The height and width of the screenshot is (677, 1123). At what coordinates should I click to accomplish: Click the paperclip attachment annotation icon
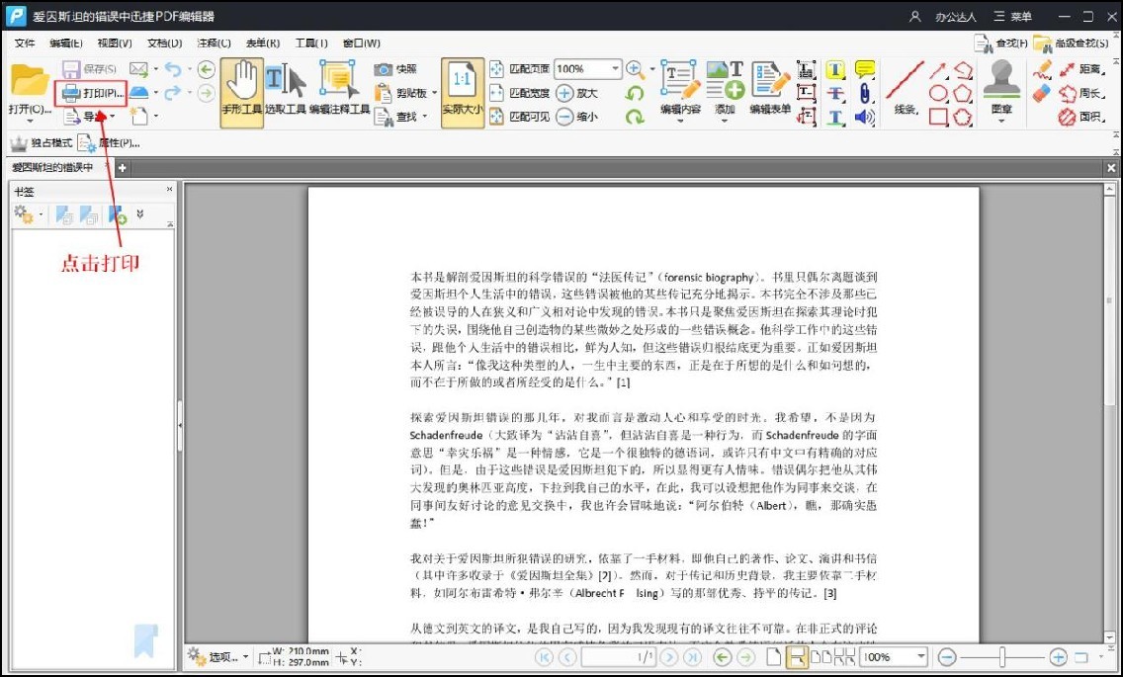click(x=865, y=93)
